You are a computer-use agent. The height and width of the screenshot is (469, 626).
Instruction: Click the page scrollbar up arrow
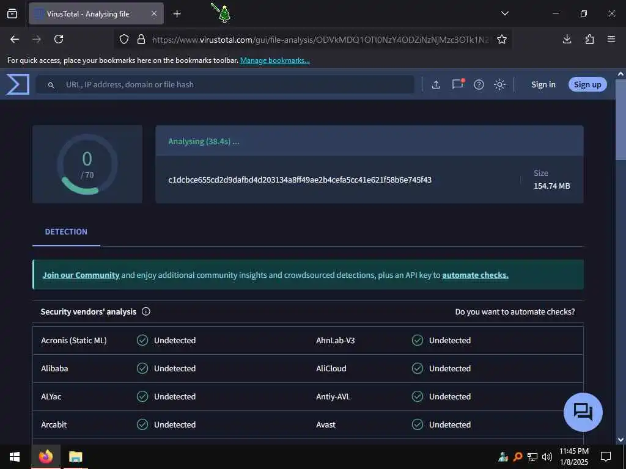620,74
